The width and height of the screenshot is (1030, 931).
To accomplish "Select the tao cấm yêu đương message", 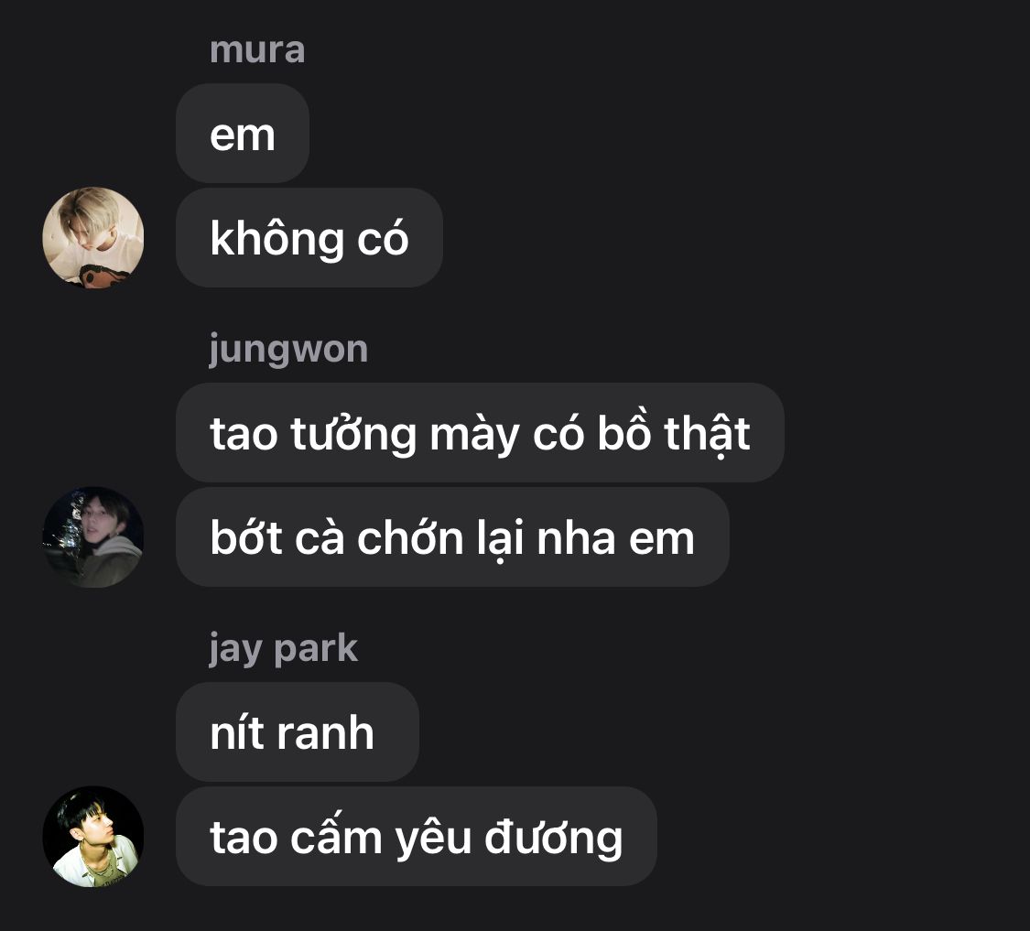I will tap(417, 837).
